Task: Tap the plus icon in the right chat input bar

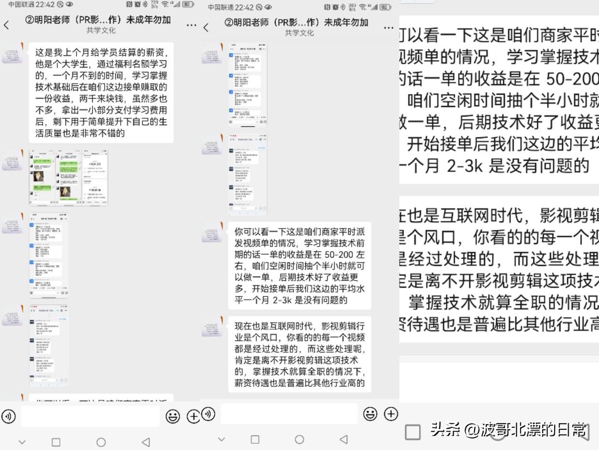Action: pos(391,414)
